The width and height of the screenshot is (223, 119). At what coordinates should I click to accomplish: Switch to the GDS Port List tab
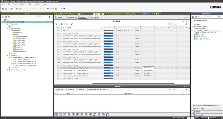[93, 17]
